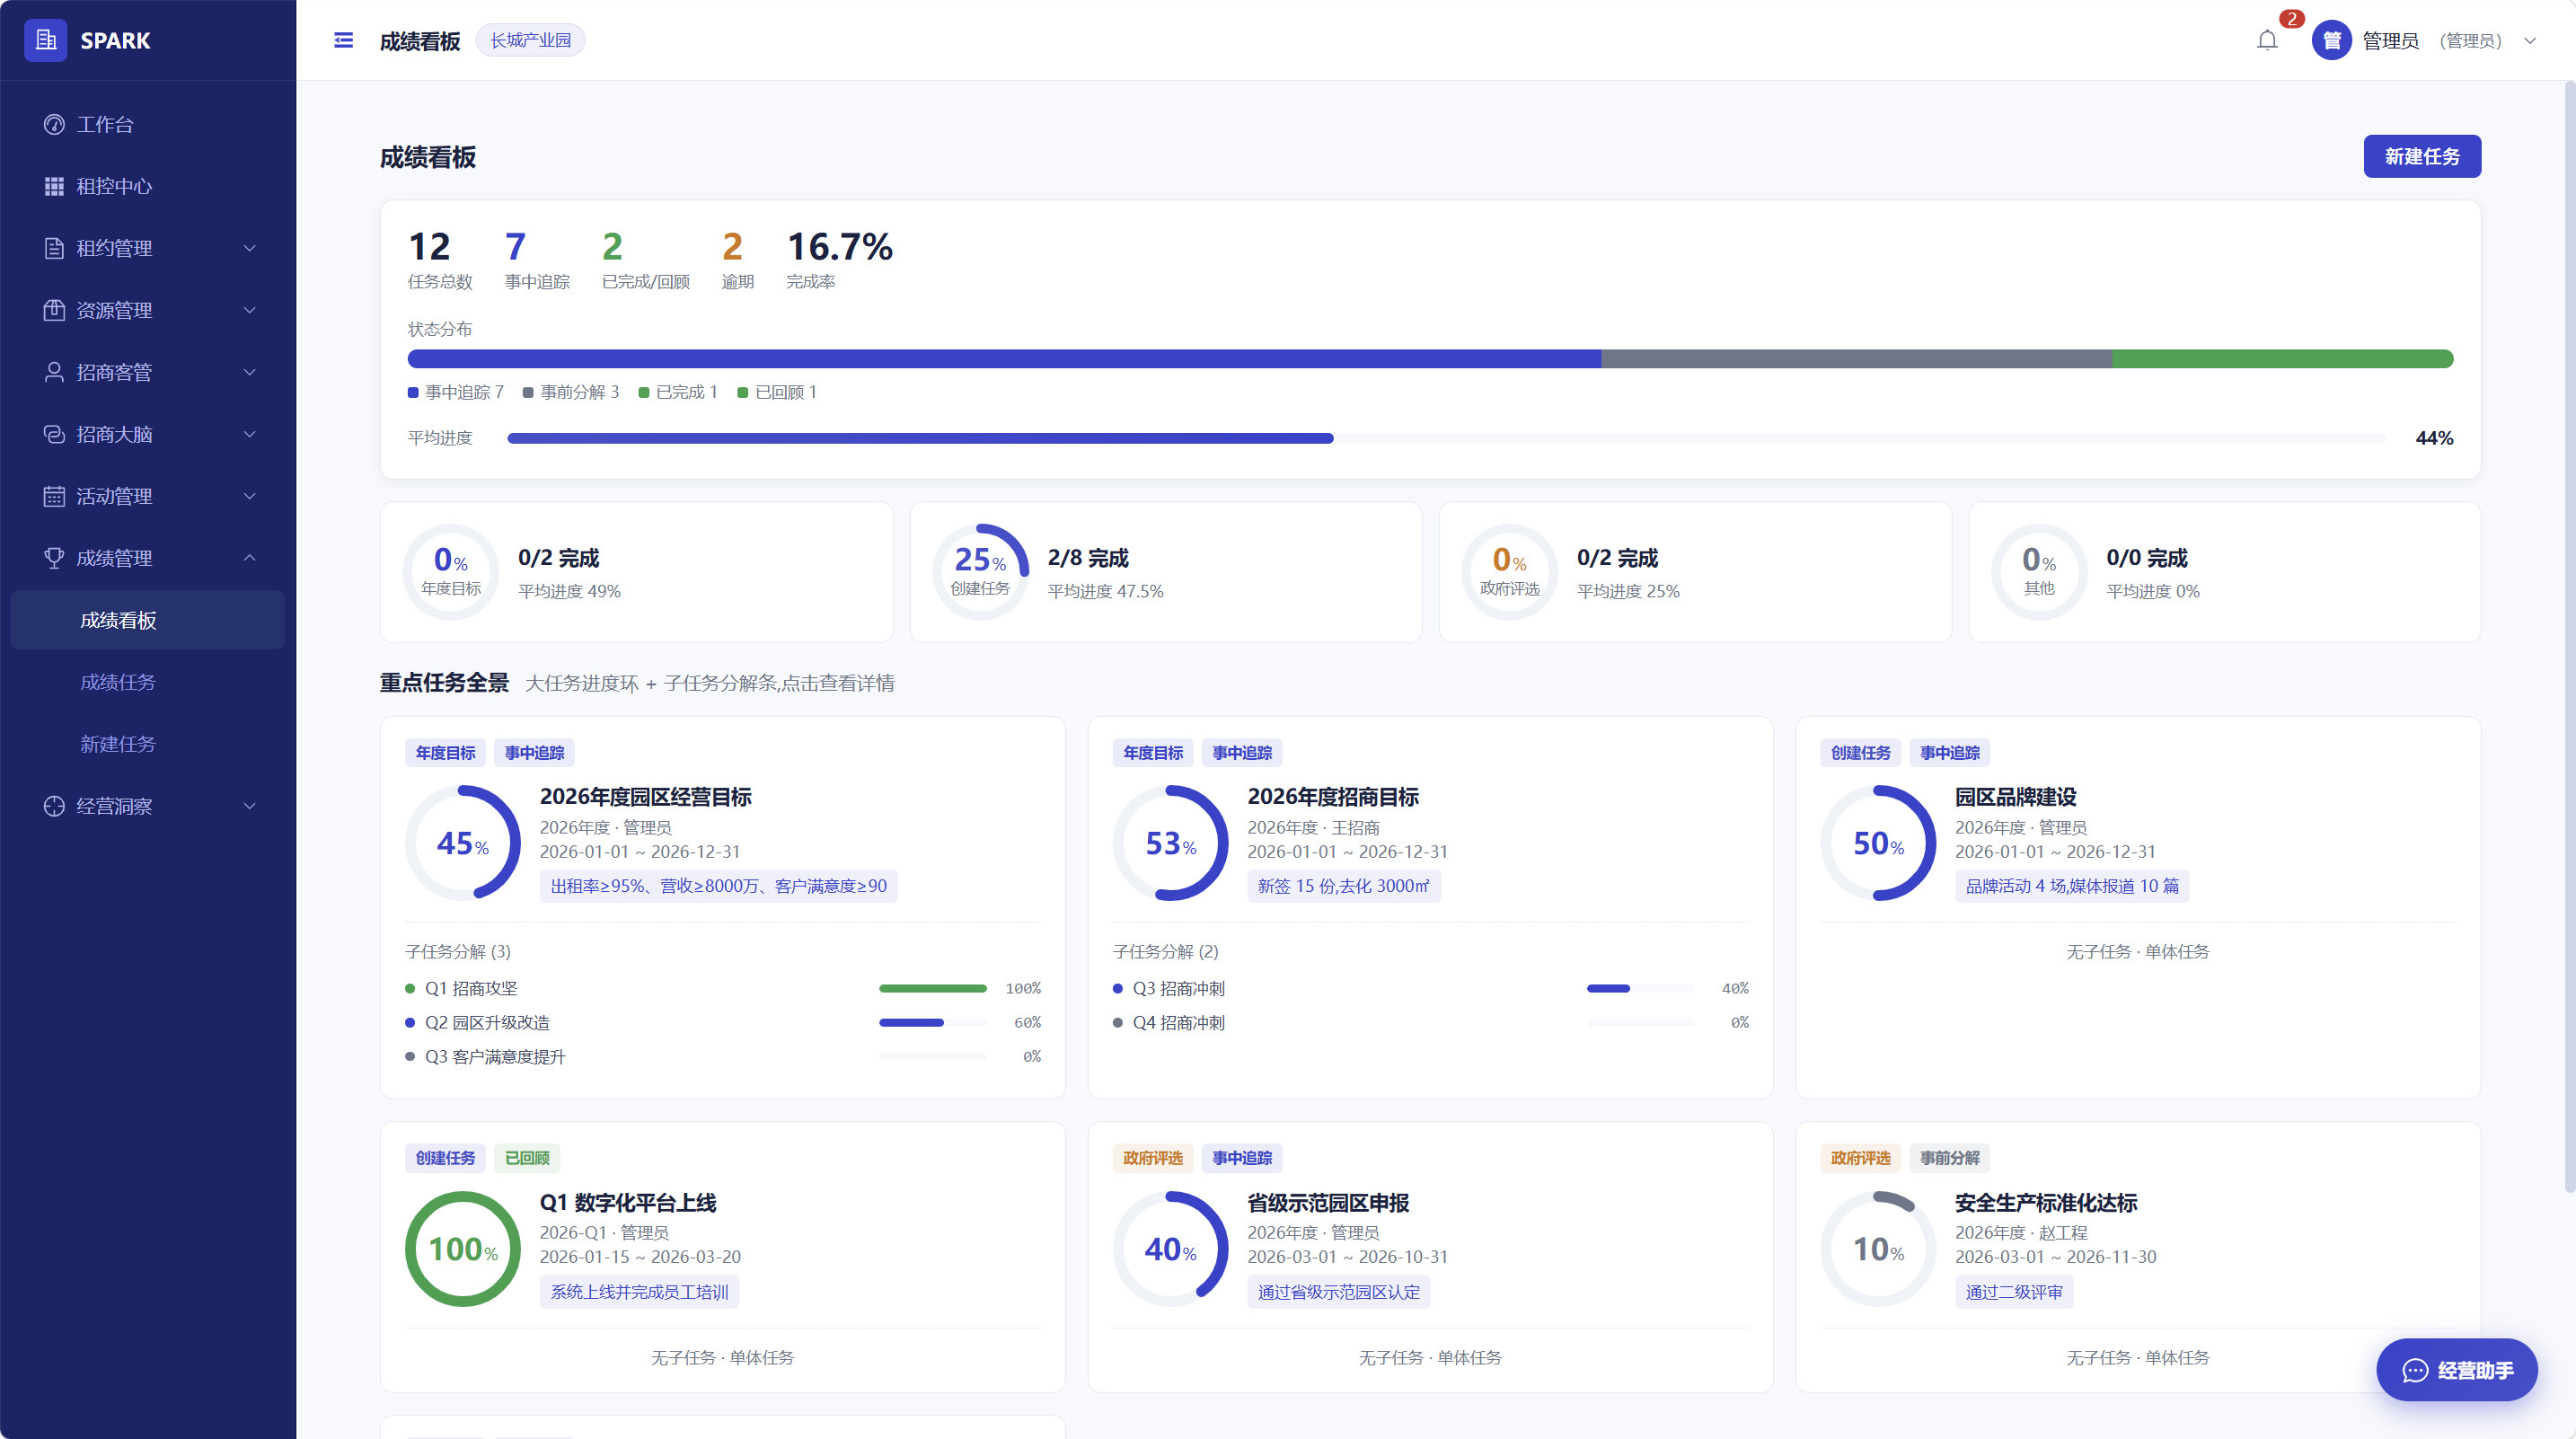The height and width of the screenshot is (1439, 2576).
Task: Open the notification bell
Action: (x=2267, y=40)
